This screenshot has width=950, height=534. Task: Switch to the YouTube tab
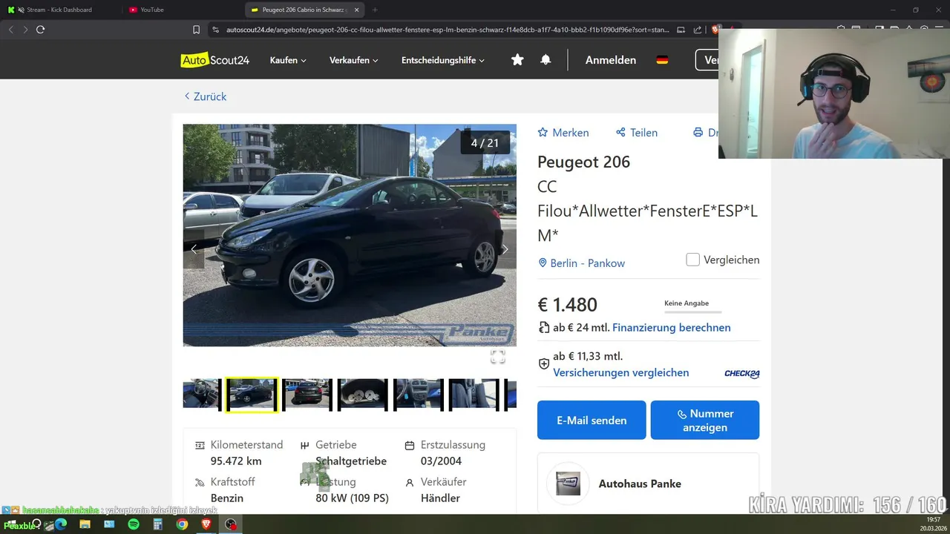click(x=152, y=10)
